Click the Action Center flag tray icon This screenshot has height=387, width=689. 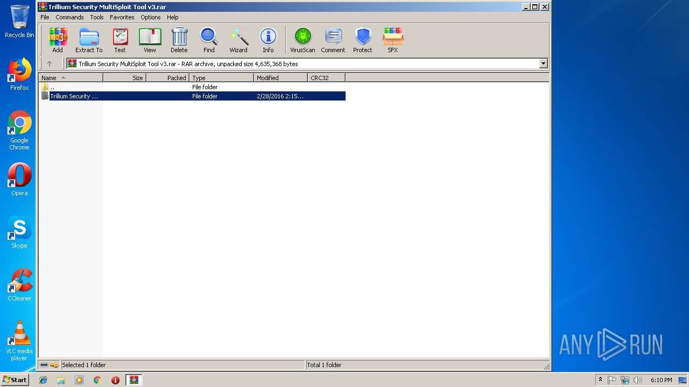point(612,380)
